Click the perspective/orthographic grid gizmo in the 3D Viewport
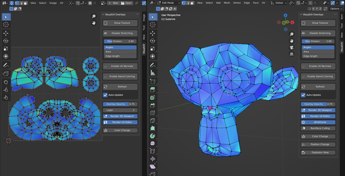 click(x=291, y=54)
